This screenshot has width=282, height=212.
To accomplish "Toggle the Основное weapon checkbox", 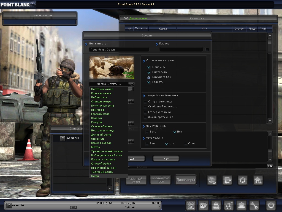I will [148, 67].
